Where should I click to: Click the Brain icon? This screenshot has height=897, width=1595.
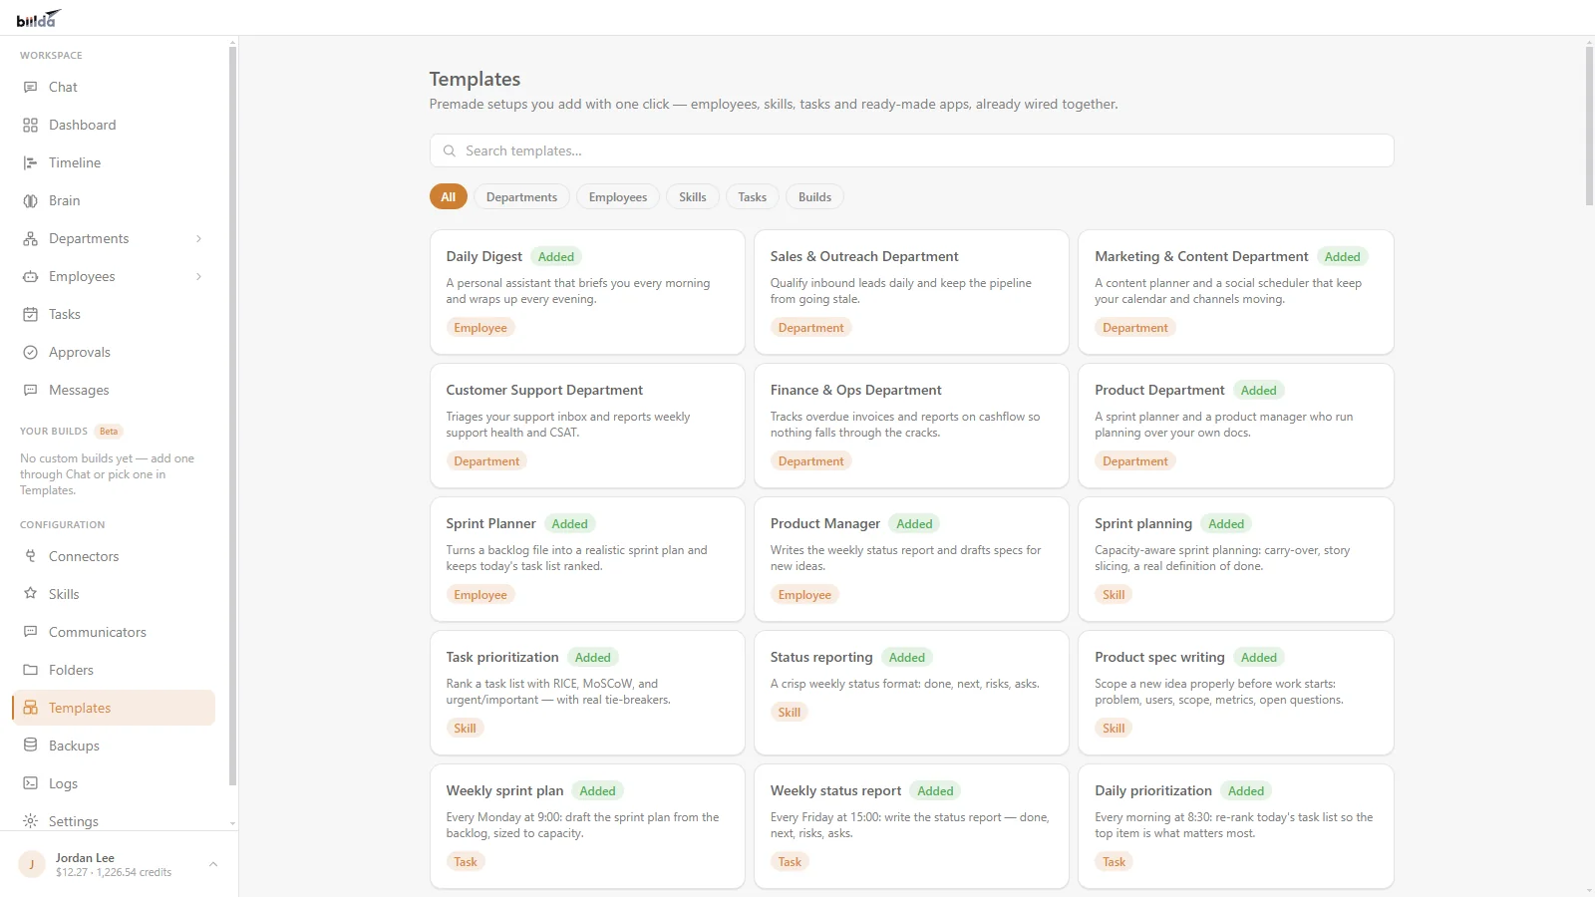tap(30, 200)
